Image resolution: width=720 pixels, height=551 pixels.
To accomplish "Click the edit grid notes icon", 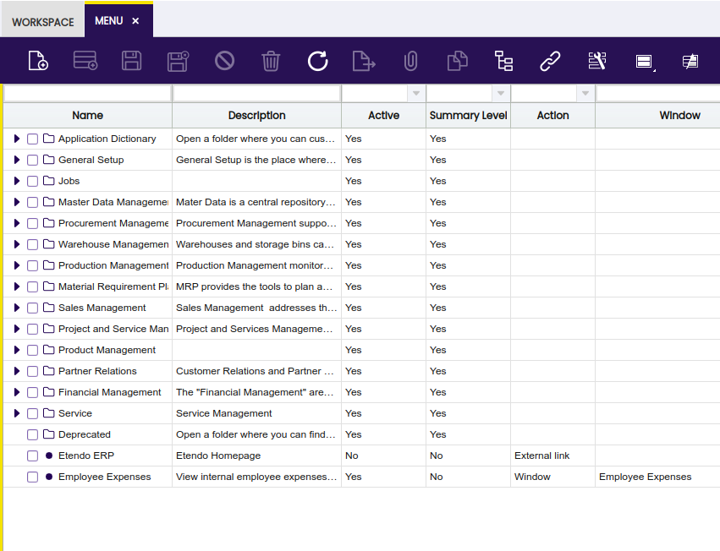I will click(690, 61).
